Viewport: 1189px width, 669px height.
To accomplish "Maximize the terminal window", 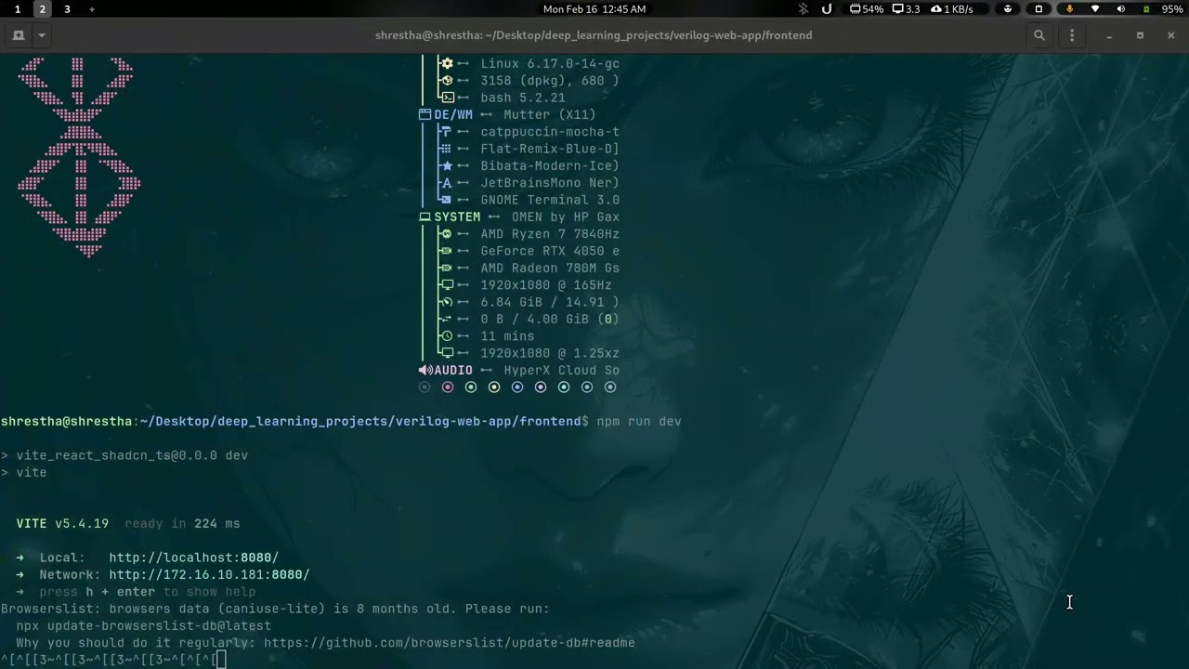I will point(1140,35).
